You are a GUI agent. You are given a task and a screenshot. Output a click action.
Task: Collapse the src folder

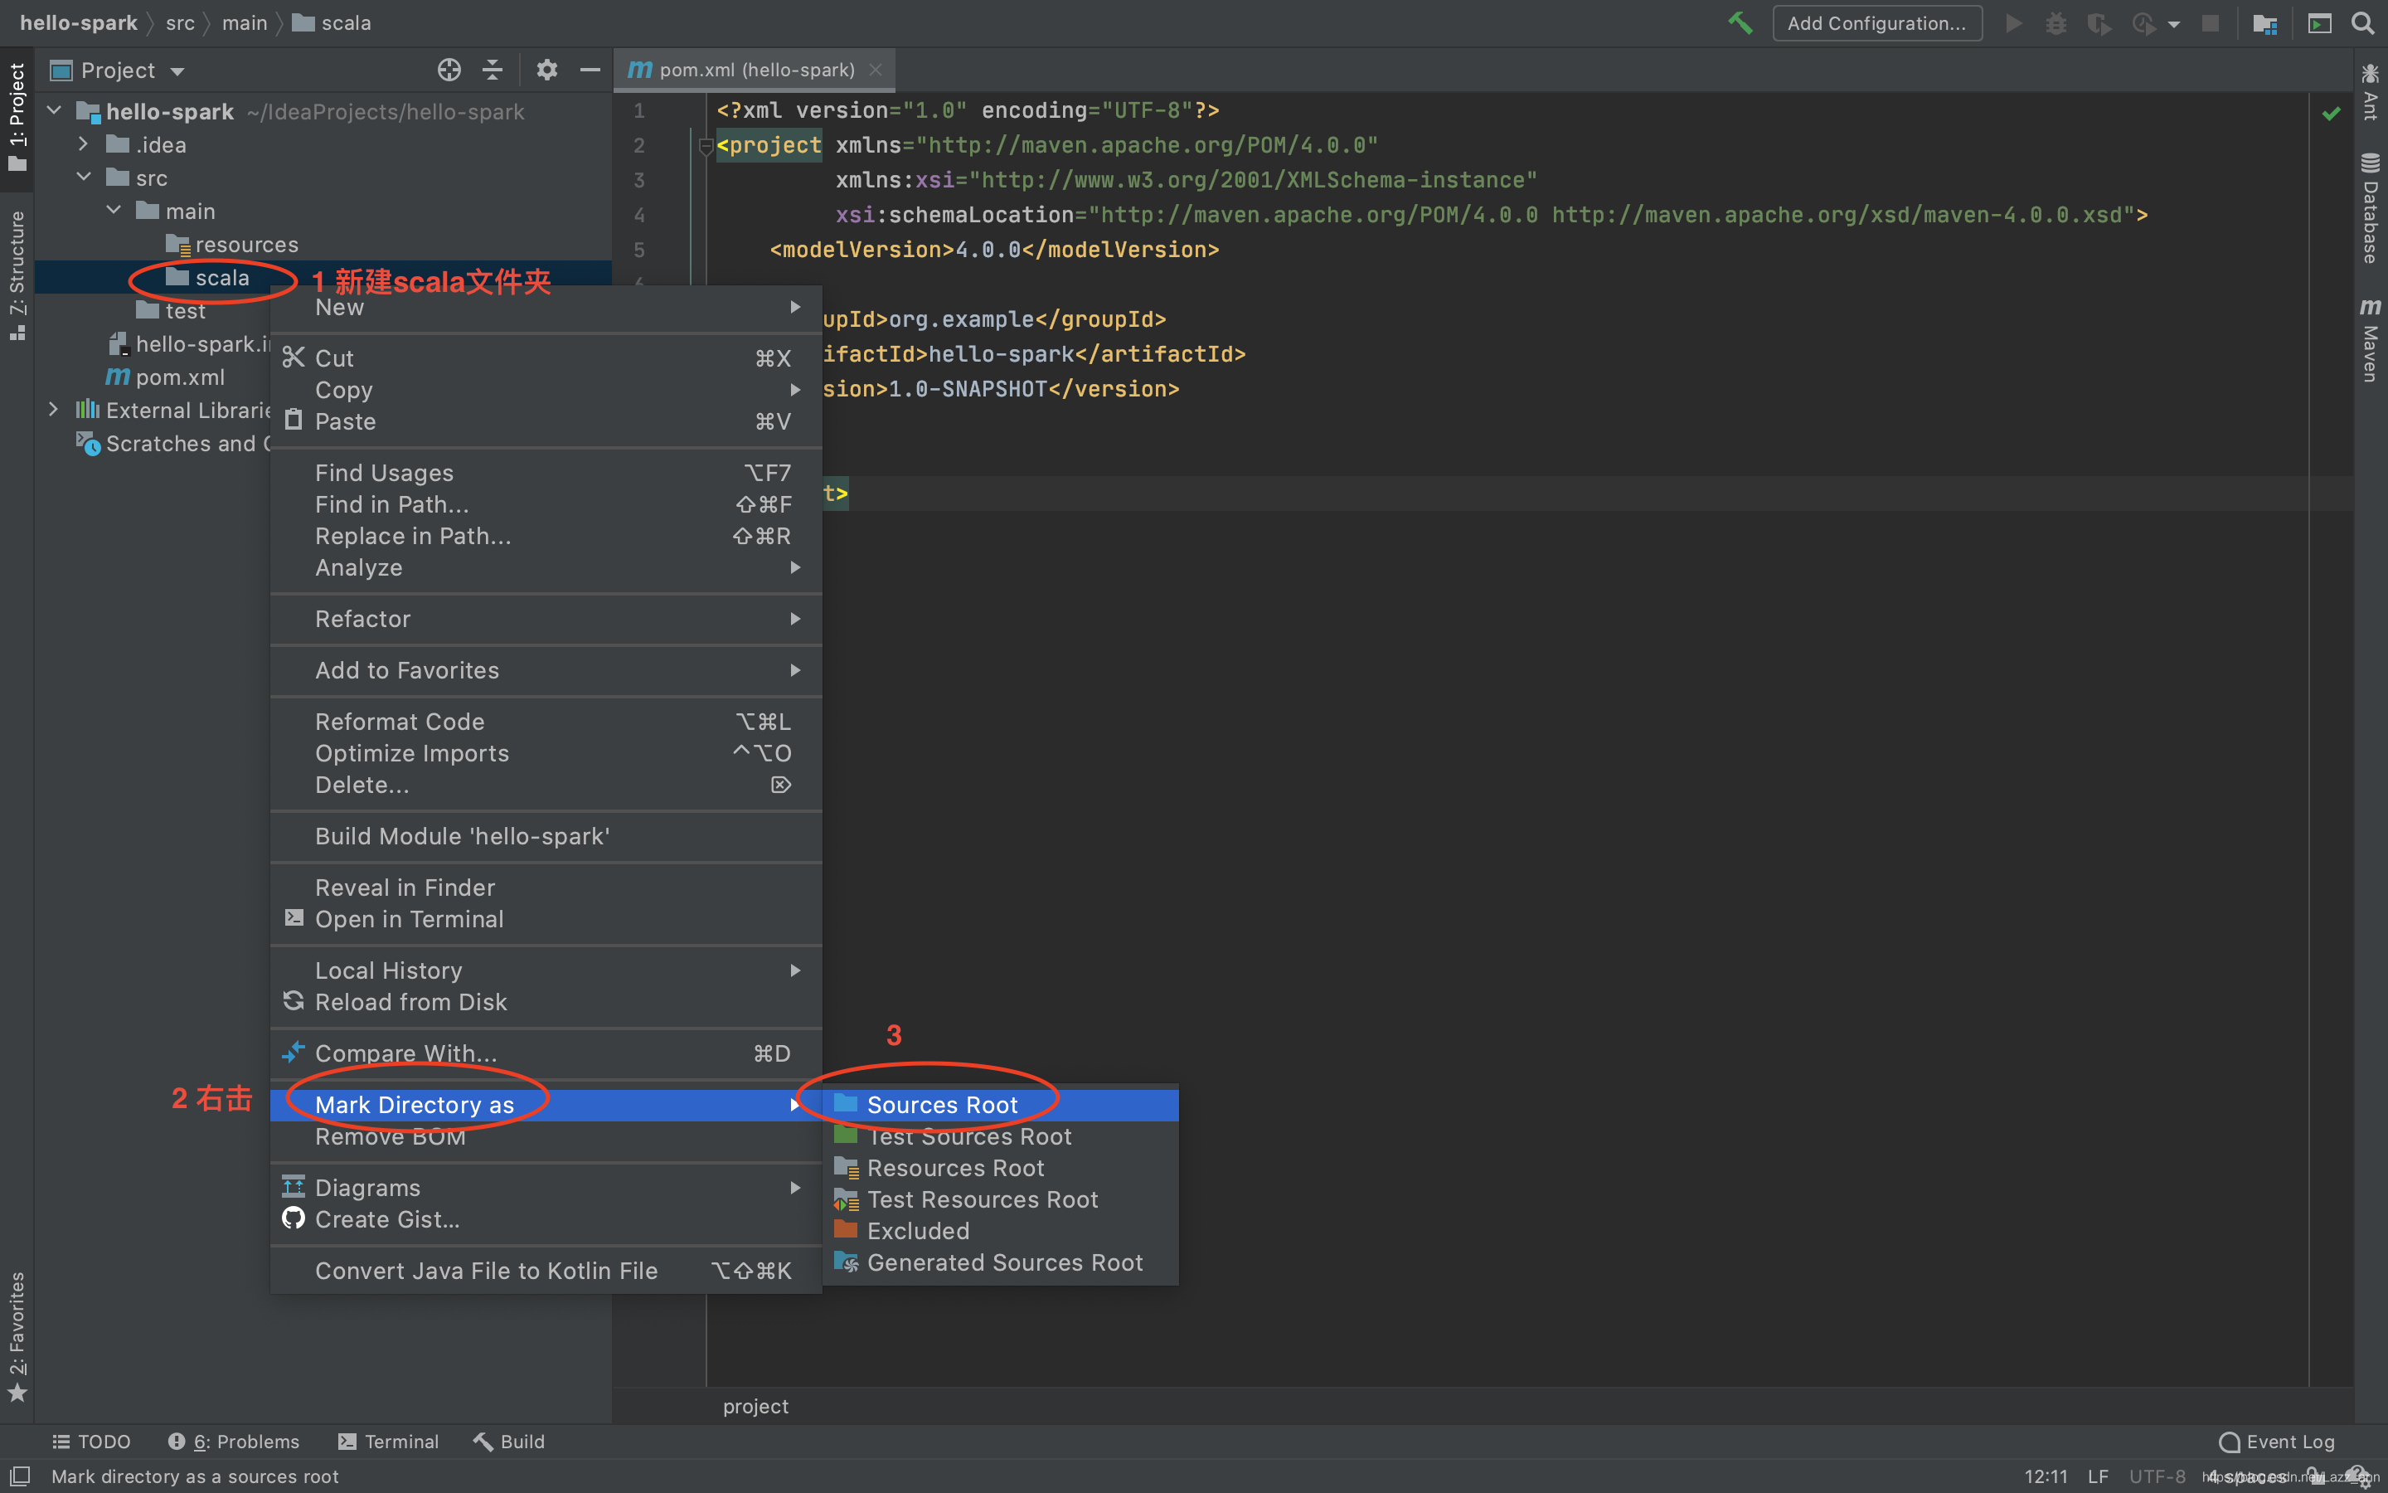pyautogui.click(x=84, y=177)
